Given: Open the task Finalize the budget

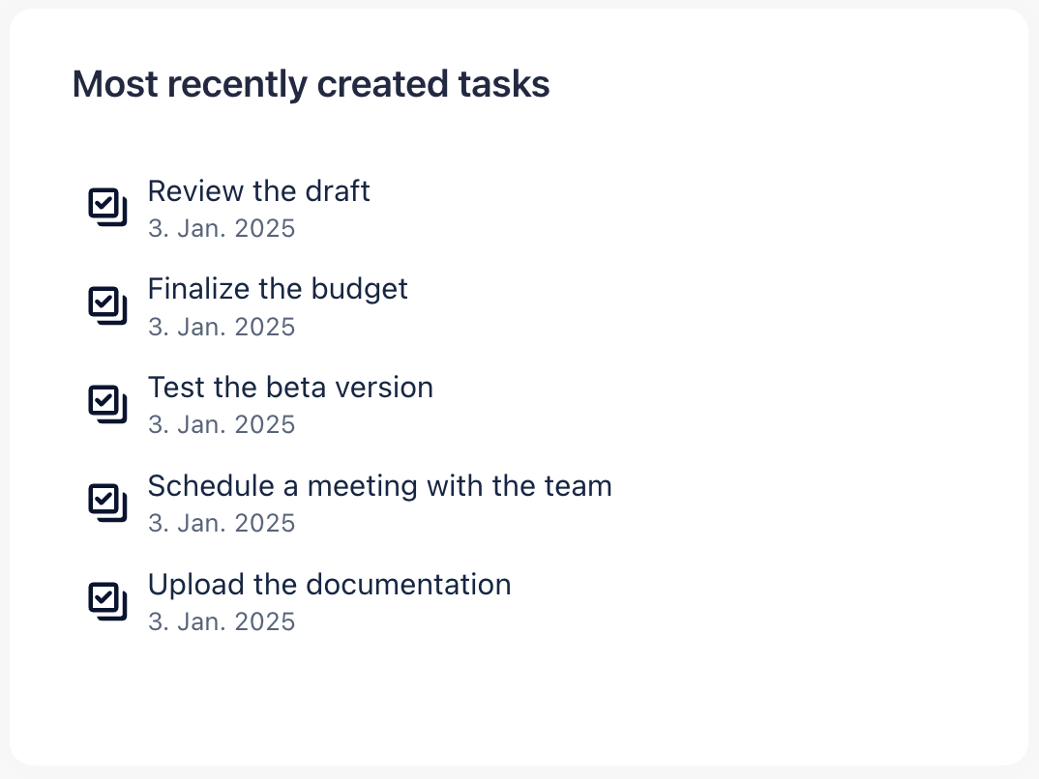Looking at the screenshot, I should pos(278,288).
